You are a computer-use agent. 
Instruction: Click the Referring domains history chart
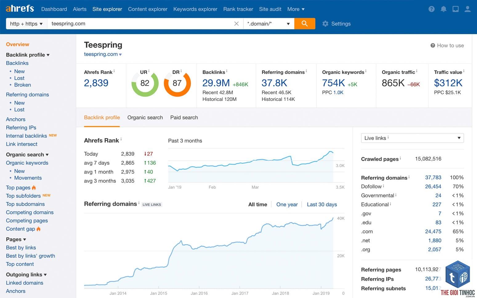tap(209, 251)
